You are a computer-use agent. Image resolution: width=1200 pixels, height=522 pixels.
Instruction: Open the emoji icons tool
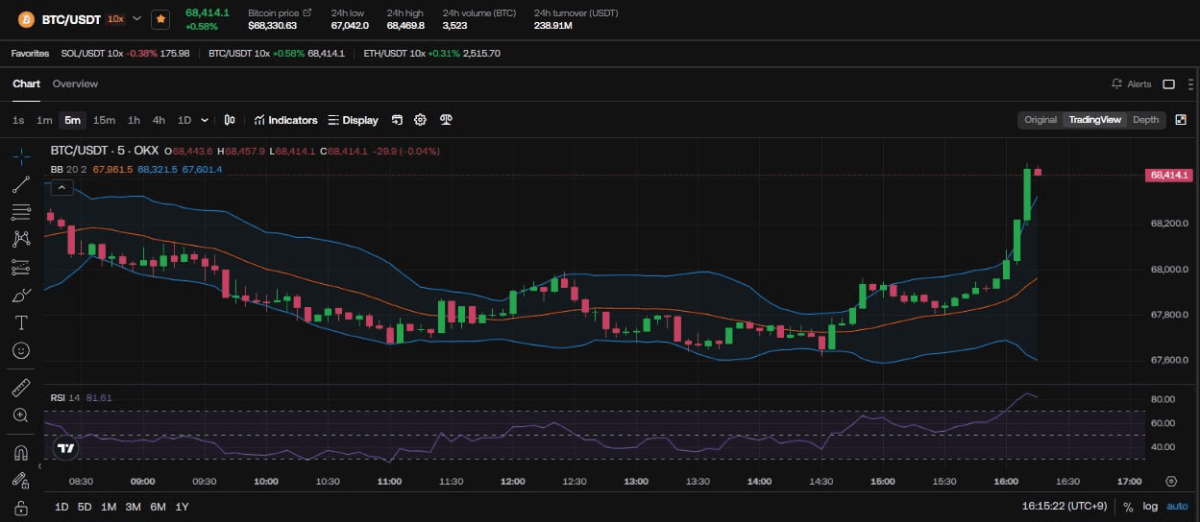coord(21,350)
